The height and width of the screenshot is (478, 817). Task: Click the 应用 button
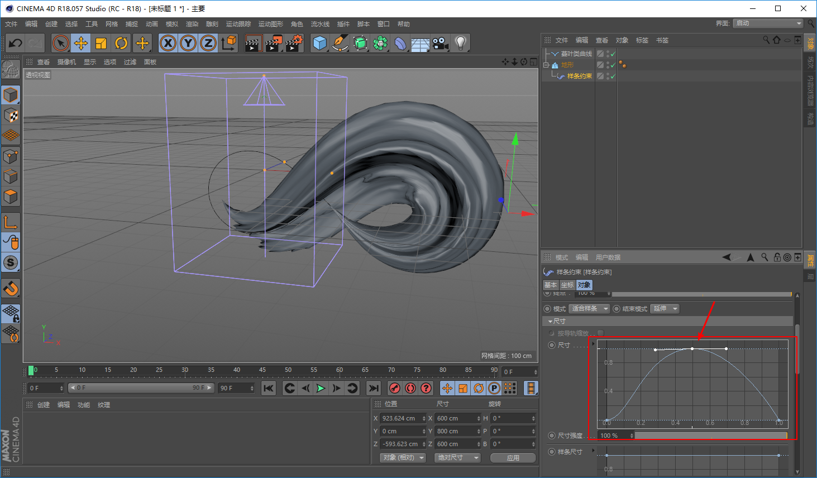(x=513, y=457)
